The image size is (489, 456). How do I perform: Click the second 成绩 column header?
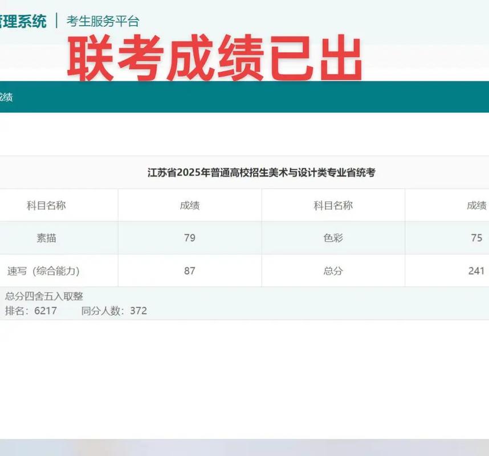pos(477,205)
